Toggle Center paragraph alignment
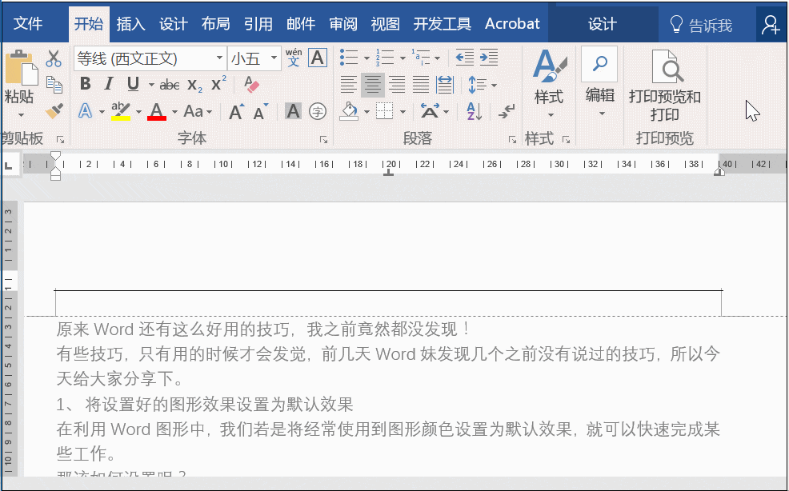The width and height of the screenshot is (789, 491). pyautogui.click(x=372, y=85)
